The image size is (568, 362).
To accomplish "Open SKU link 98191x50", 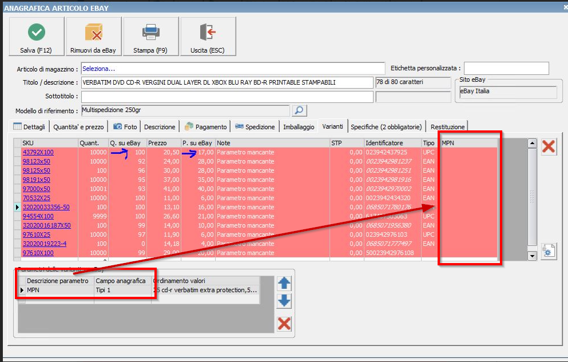I will click(36, 180).
